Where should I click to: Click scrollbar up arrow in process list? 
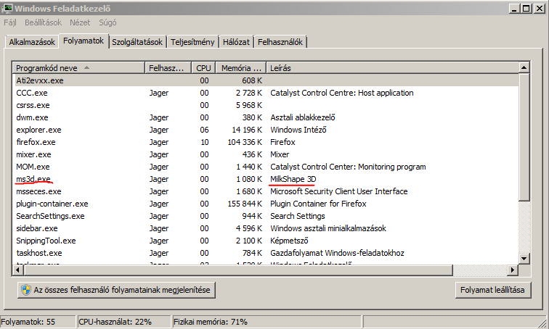click(x=522, y=68)
